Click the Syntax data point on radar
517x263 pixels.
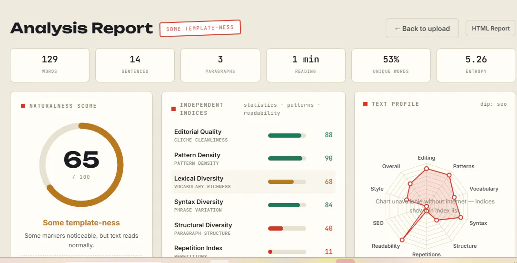pos(461,217)
